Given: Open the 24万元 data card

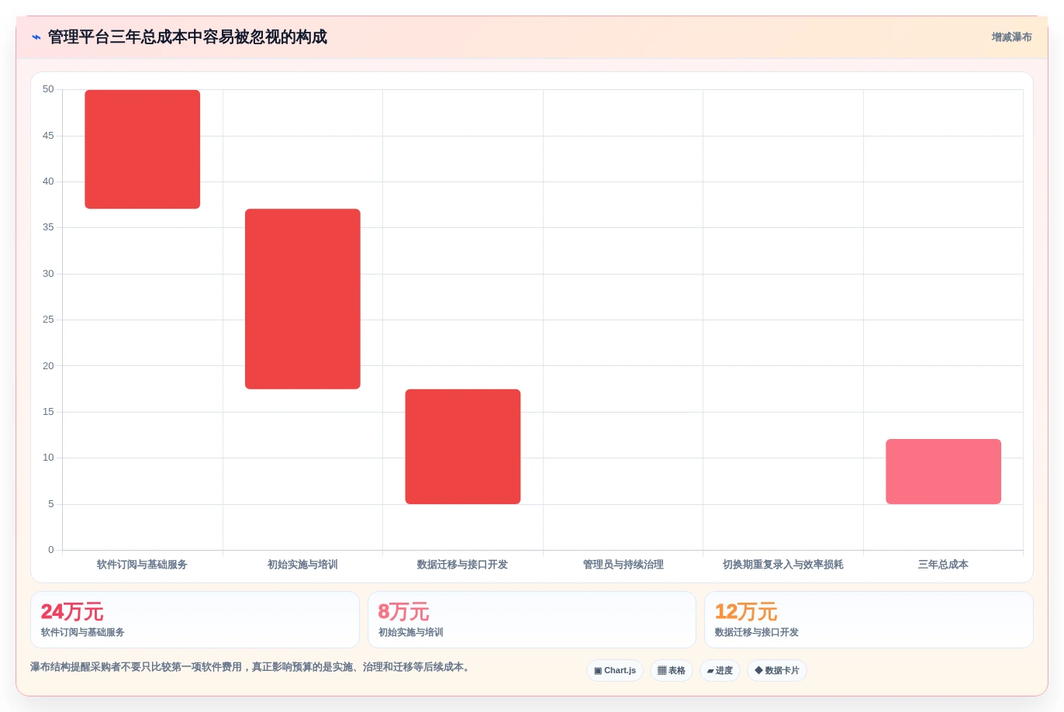Looking at the screenshot, I should click(195, 620).
